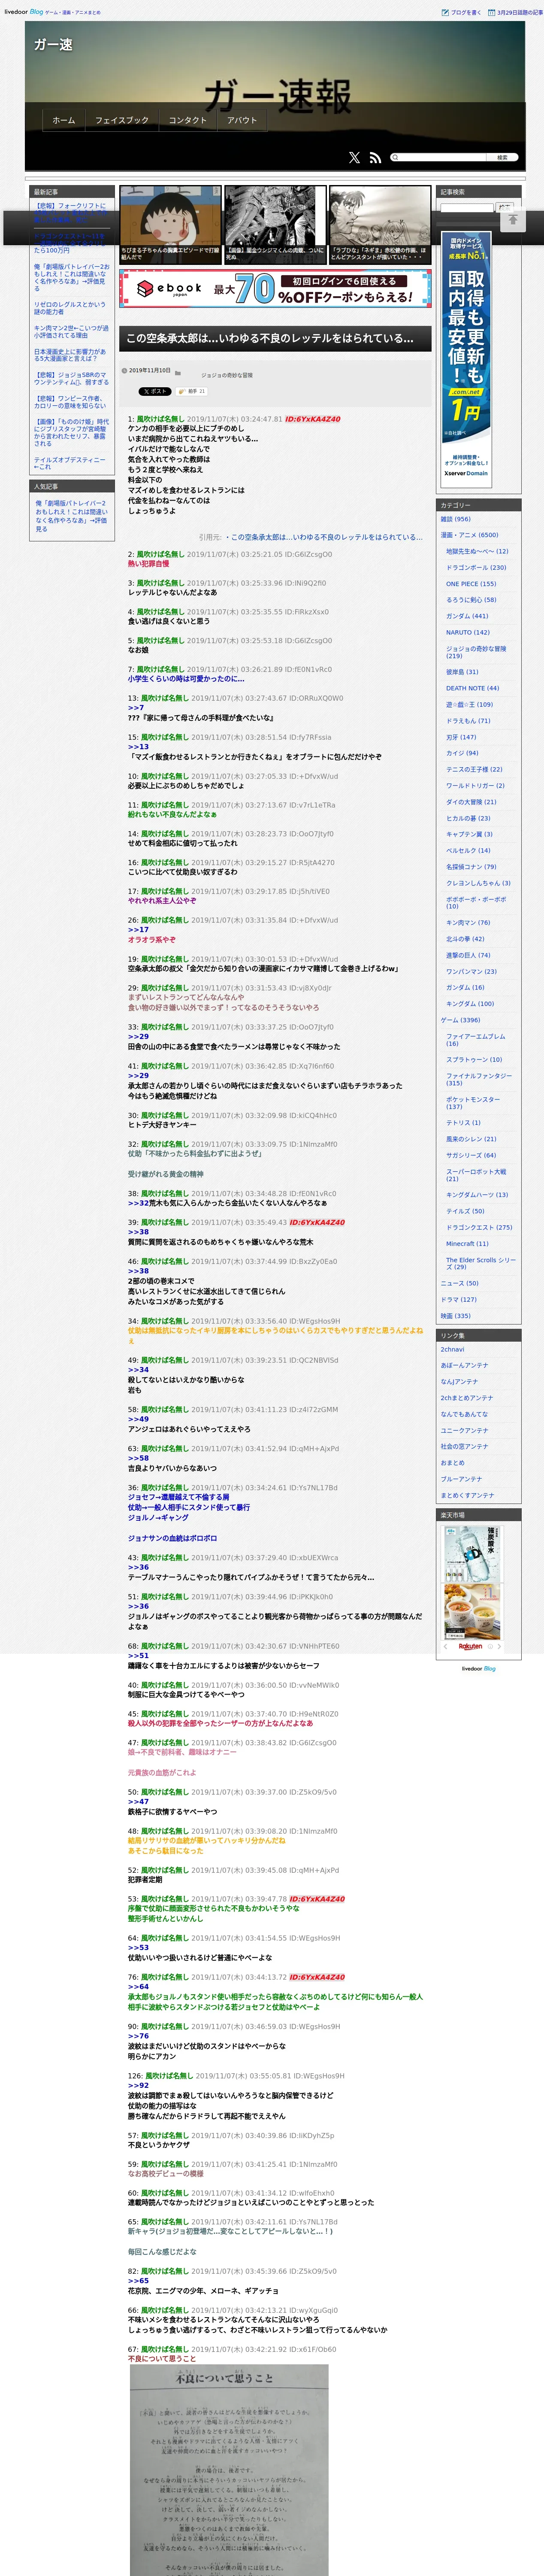Open the 闇金ウシジマくん thumbnail article
544x2576 pixels.
[275, 224]
